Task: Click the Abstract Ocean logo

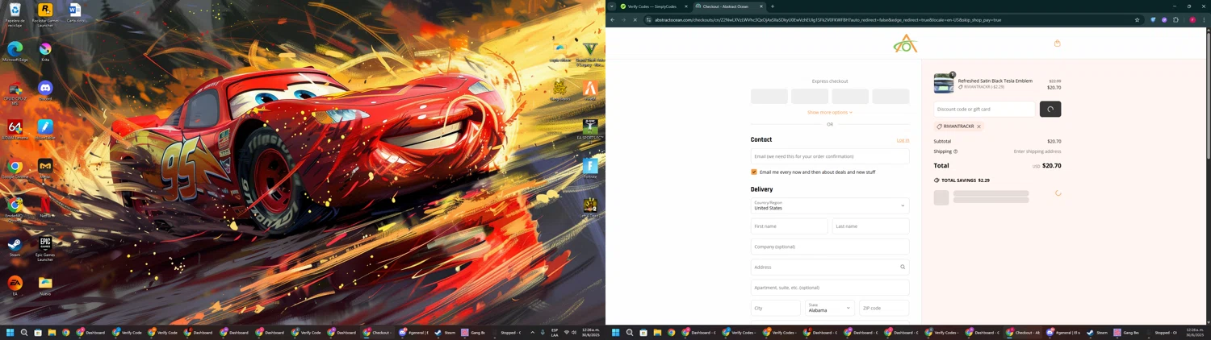Action: pyautogui.click(x=905, y=44)
